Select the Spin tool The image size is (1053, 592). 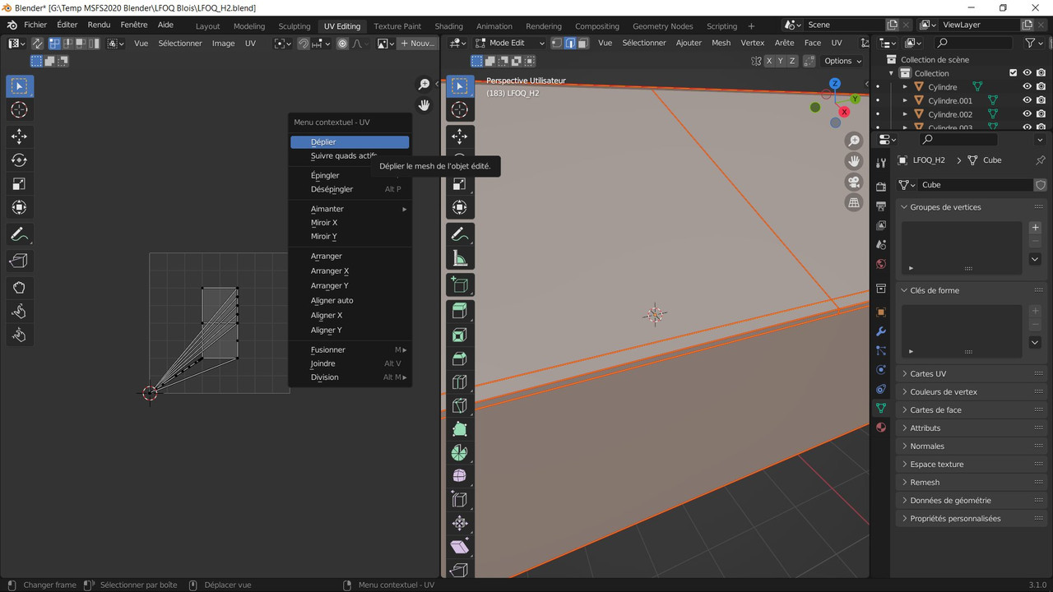pos(460,453)
